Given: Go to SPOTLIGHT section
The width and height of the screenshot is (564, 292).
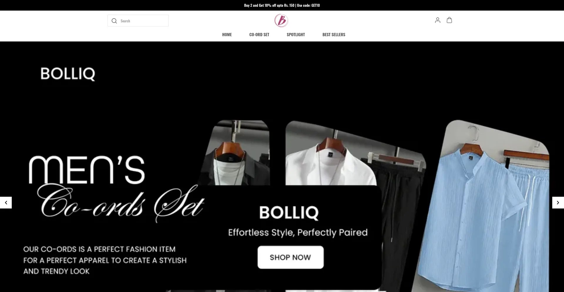Looking at the screenshot, I should coord(296,35).
